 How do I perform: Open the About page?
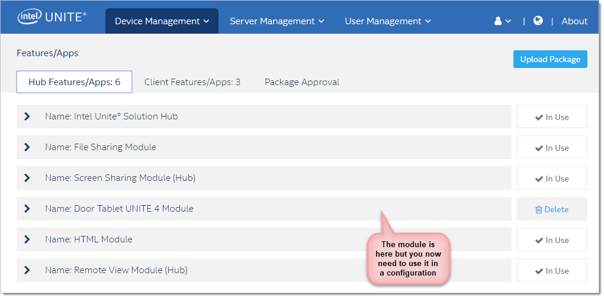coord(574,21)
